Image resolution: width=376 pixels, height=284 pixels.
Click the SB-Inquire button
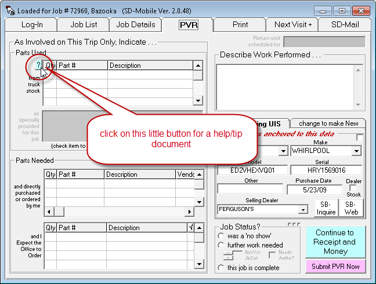tap(326, 208)
